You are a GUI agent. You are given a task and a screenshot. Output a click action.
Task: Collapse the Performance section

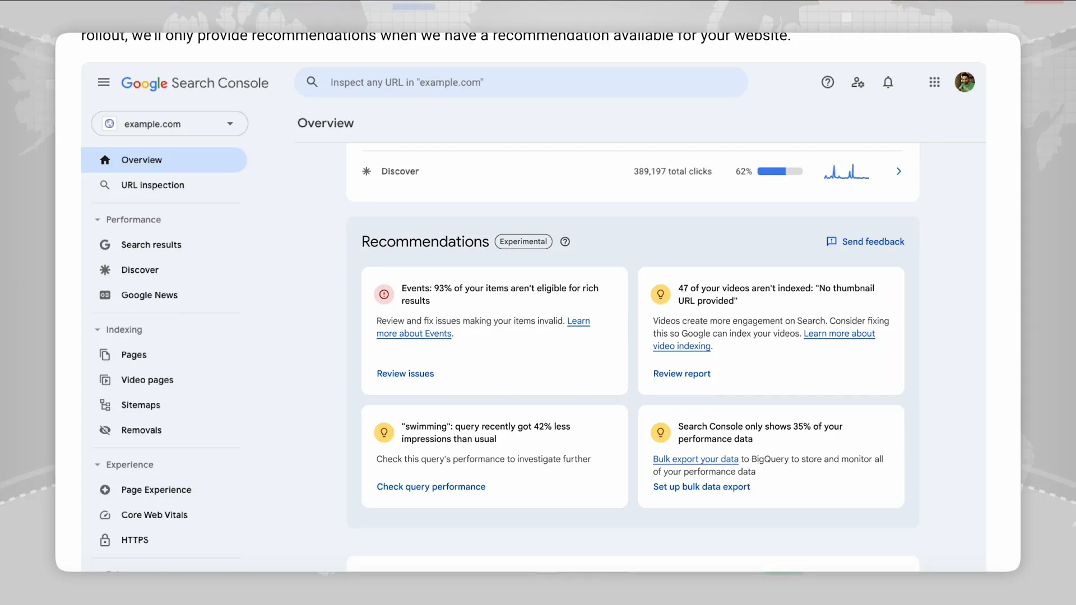[x=98, y=220]
